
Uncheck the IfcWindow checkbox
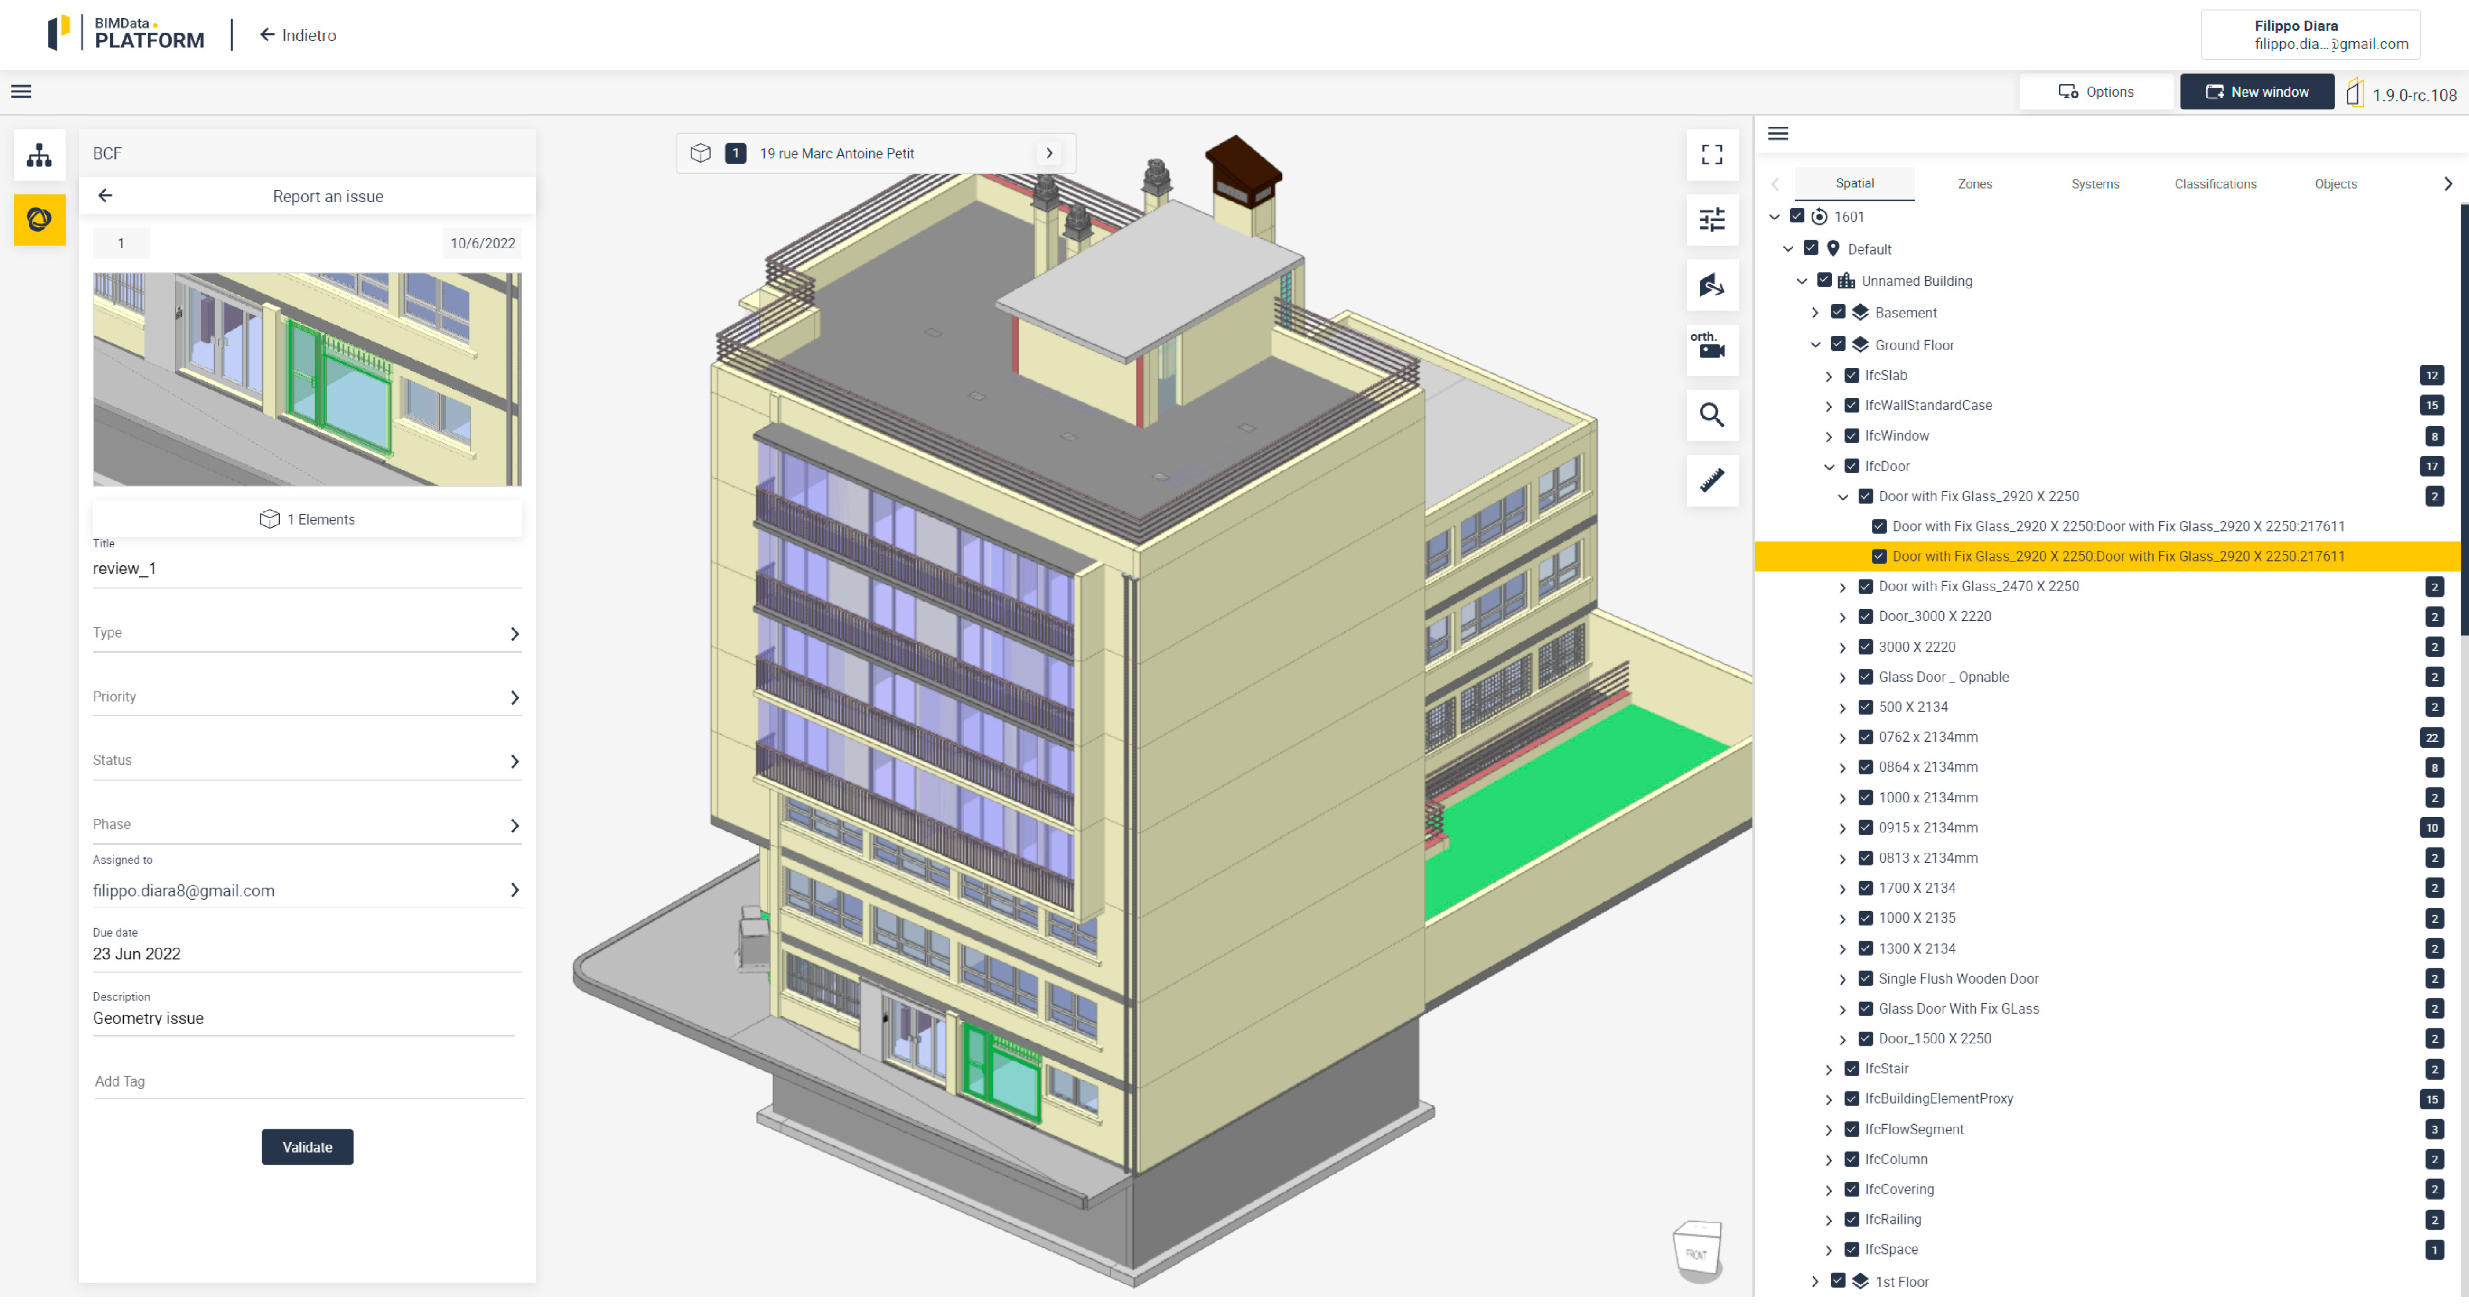1852,436
